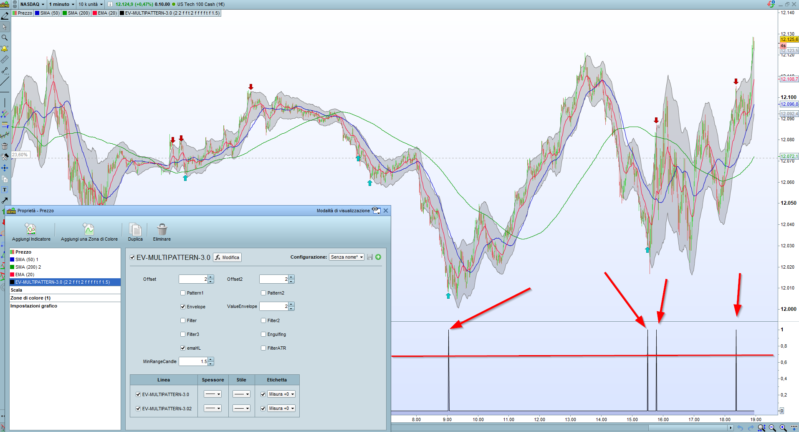
Task: Open the NASDAQ instrument dropdown
Action: pyautogui.click(x=32, y=4)
